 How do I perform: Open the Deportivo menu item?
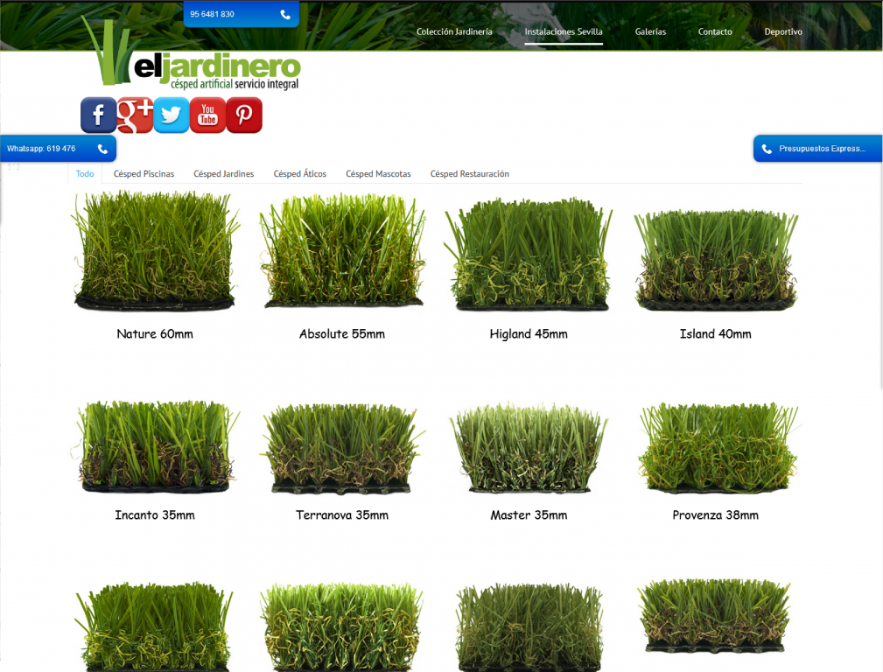(x=783, y=31)
